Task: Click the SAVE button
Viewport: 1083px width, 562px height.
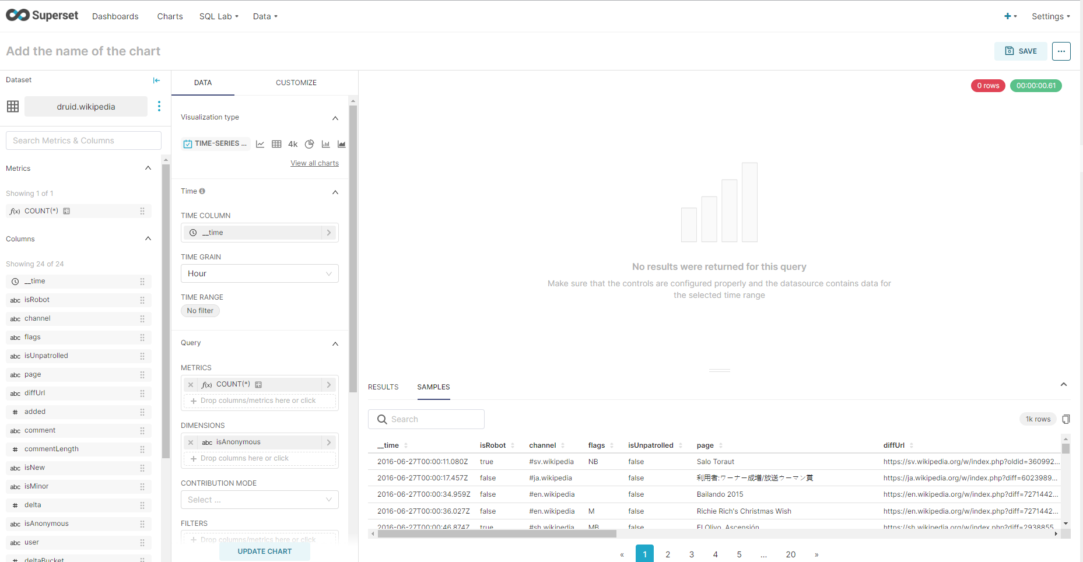Action: tap(1021, 51)
